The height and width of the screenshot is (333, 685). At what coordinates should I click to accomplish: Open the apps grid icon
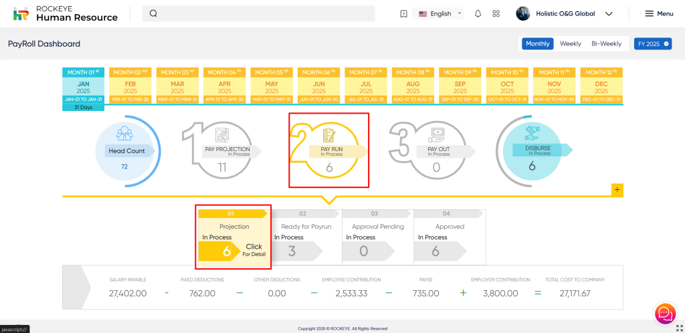[496, 13]
